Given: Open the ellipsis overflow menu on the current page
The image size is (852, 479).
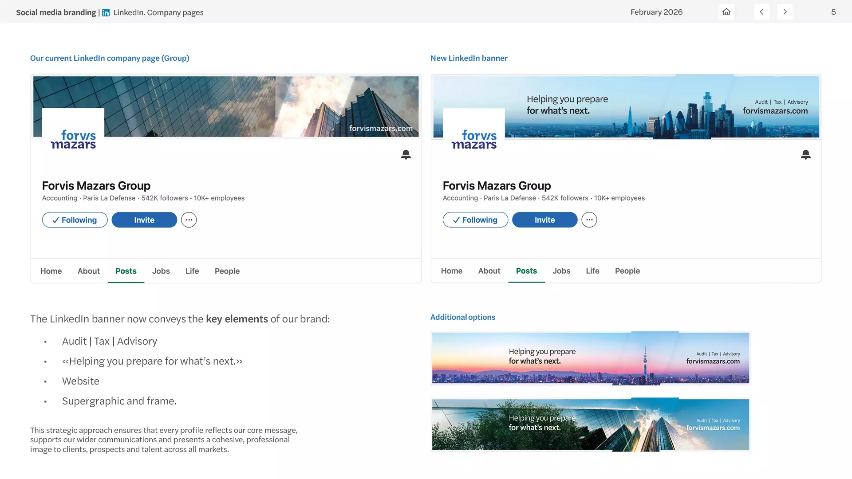Looking at the screenshot, I should (x=189, y=220).
